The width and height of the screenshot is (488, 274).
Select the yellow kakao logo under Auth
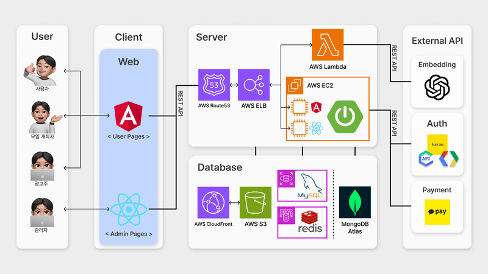pos(437,144)
